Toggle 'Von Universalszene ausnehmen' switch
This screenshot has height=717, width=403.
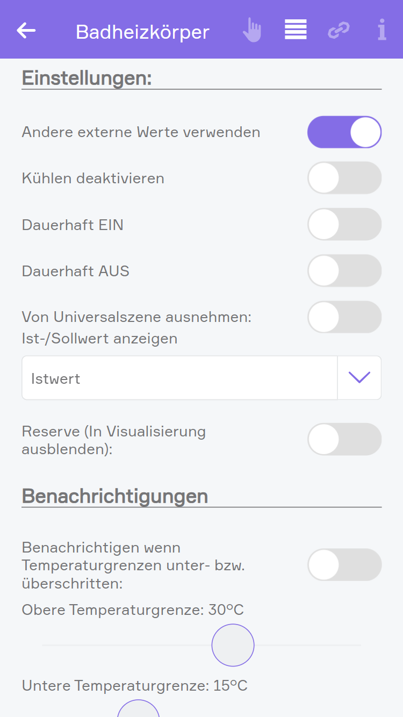(x=344, y=317)
